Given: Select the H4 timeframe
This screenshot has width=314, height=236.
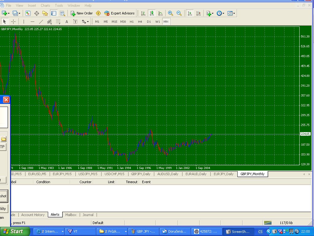Looking at the screenshot, I should coord(140,22).
